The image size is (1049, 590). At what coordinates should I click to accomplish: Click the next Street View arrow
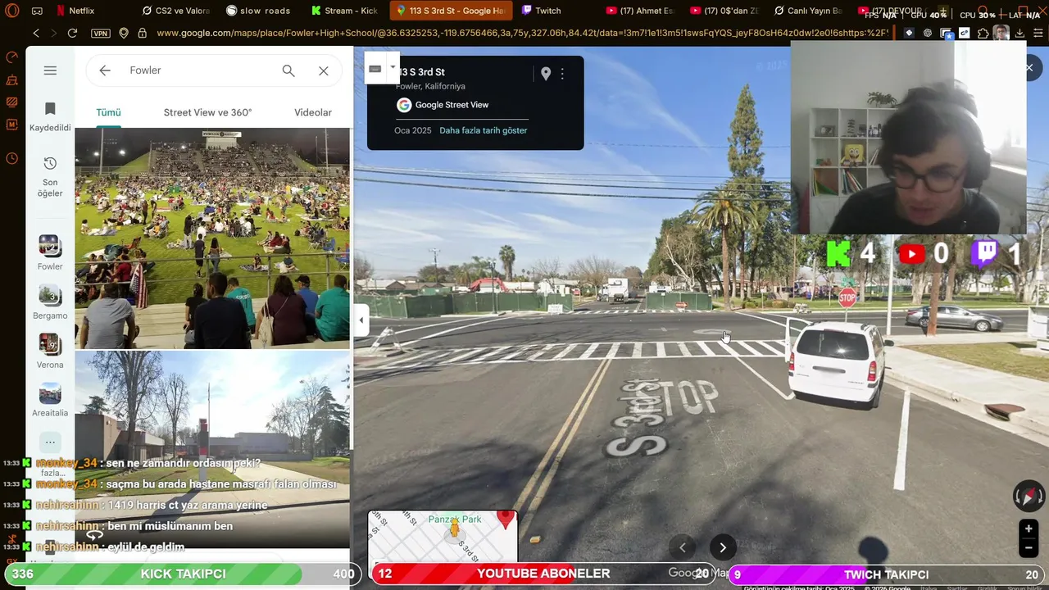[x=723, y=547]
